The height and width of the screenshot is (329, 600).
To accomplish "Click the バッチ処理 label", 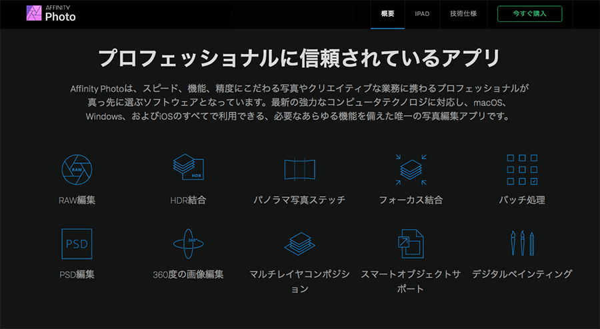I will (522, 200).
